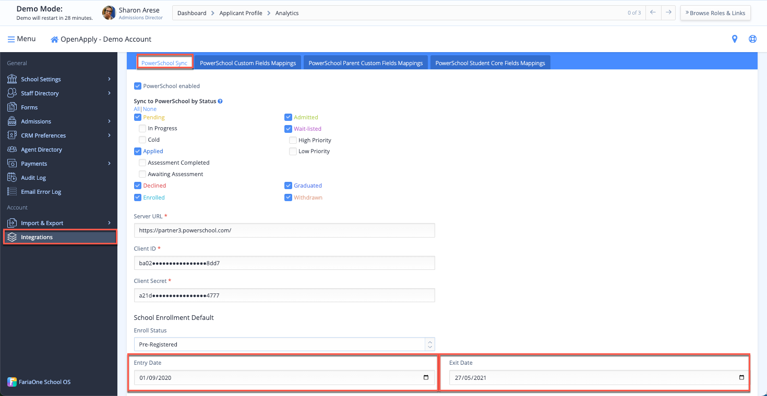The image size is (767, 396).
Task: Uncheck the Applied status checkbox
Action: click(138, 151)
